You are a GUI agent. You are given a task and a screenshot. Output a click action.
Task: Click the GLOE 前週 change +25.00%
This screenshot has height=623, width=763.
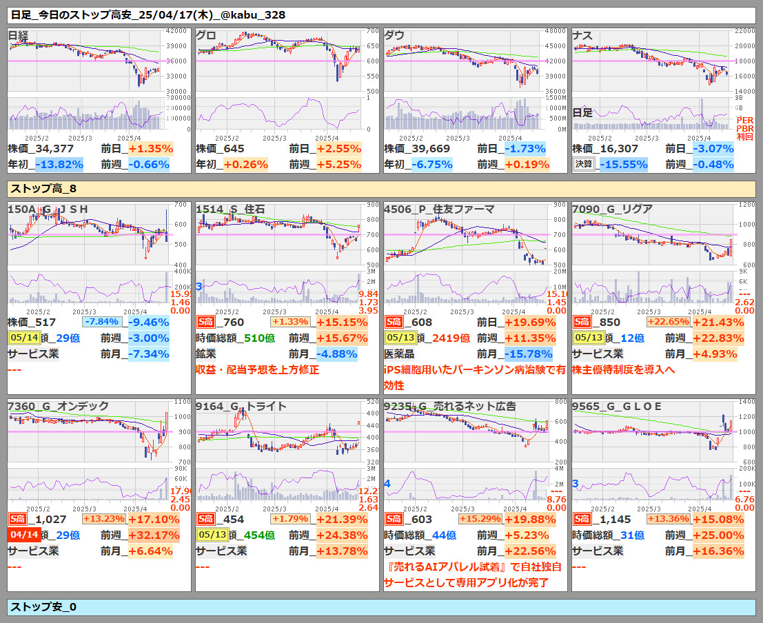point(719,535)
